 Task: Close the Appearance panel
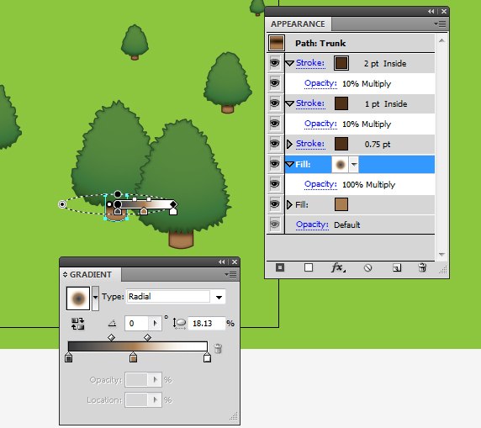(444, 12)
